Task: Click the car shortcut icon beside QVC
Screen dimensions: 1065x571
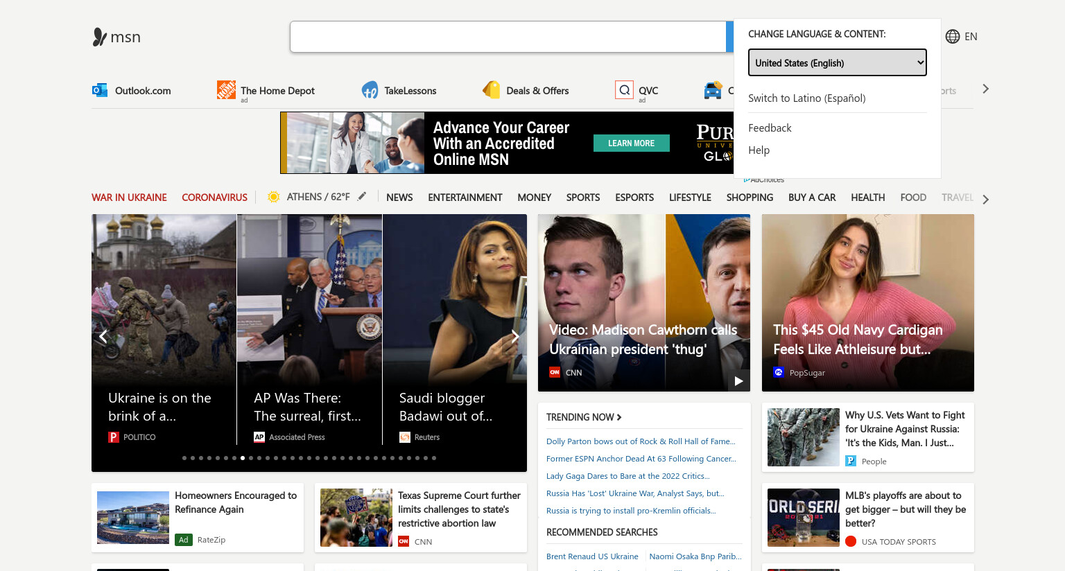Action: (713, 90)
